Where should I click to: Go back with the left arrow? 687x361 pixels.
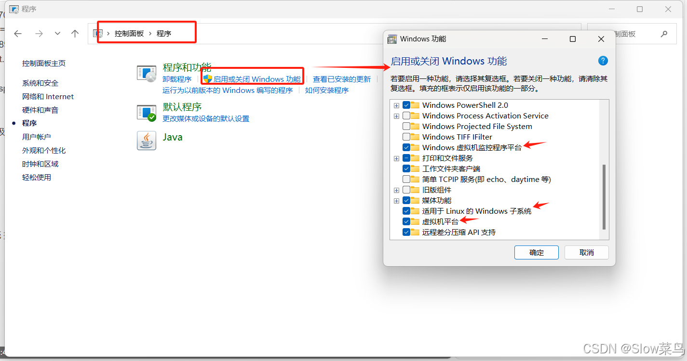(x=18, y=34)
